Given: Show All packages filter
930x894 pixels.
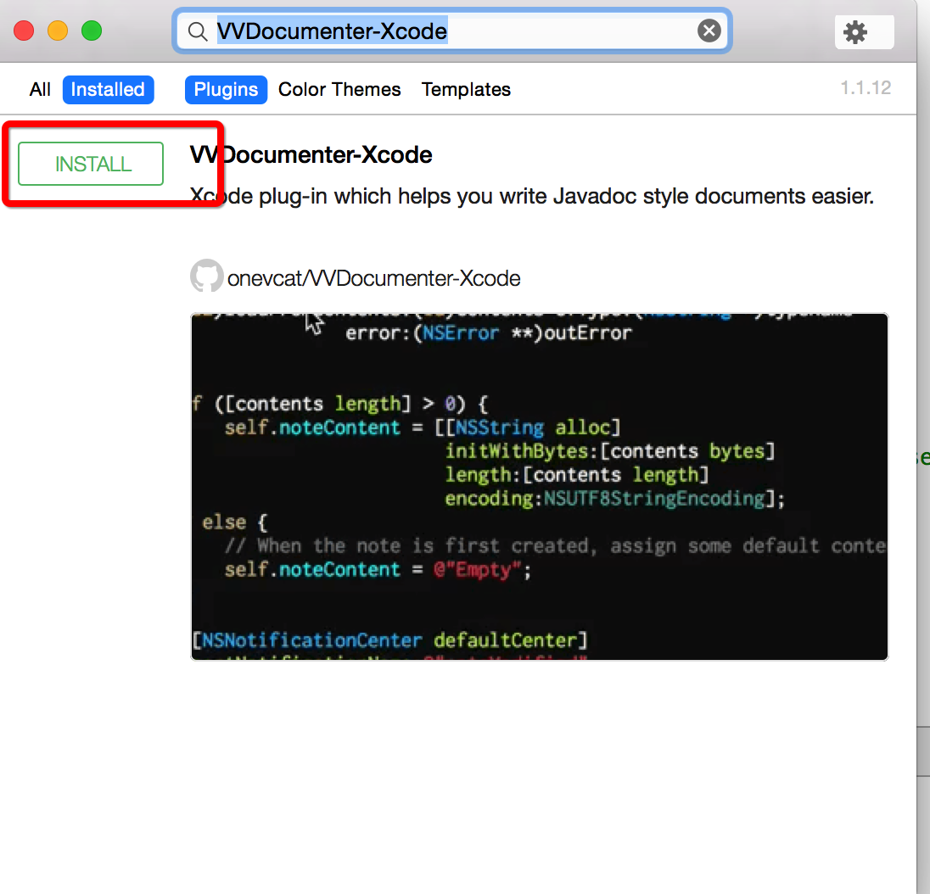Looking at the screenshot, I should 40,90.
